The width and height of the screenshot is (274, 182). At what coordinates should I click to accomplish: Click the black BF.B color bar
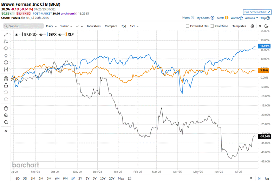point(23,34)
